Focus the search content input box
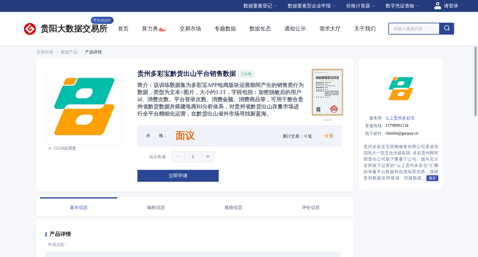This screenshot has width=478, height=257. 414,29
